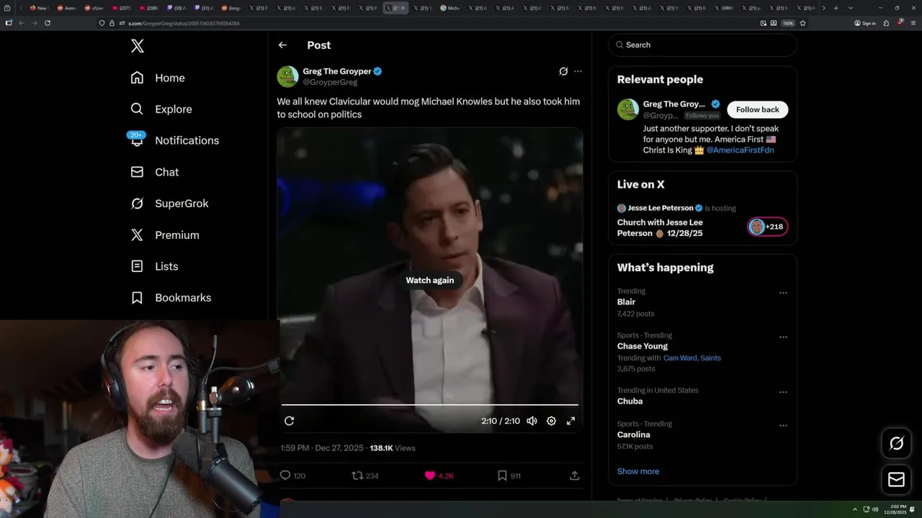Open Greg The Groyper's profile from post
This screenshot has width=922, height=518.
point(336,71)
